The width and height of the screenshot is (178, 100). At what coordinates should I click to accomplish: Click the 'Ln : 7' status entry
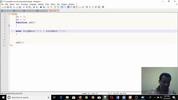pos(110,93)
